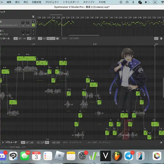164x164 pixels.
Task: Mute the second track with 六花 AI
Action: [33, 31]
